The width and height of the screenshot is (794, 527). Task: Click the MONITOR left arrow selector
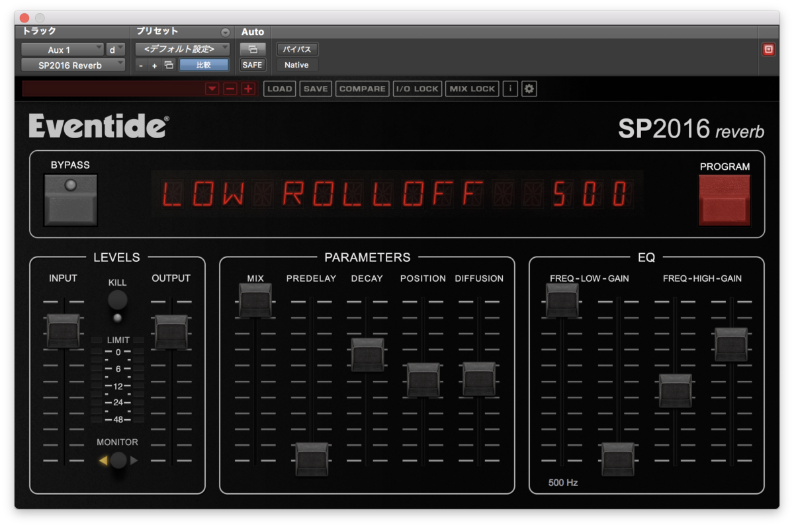pyautogui.click(x=104, y=460)
